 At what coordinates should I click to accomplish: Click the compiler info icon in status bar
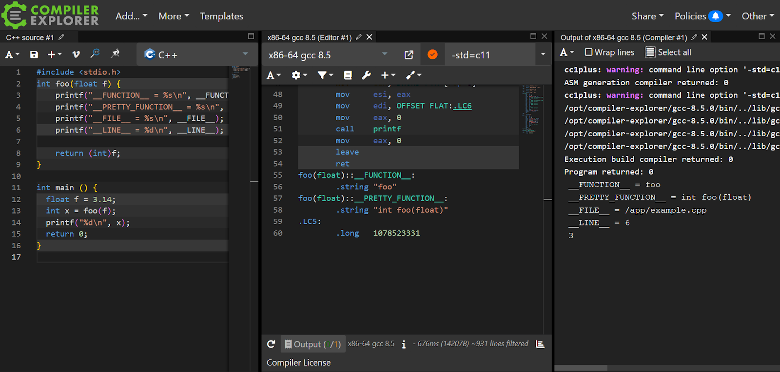pyautogui.click(x=404, y=344)
